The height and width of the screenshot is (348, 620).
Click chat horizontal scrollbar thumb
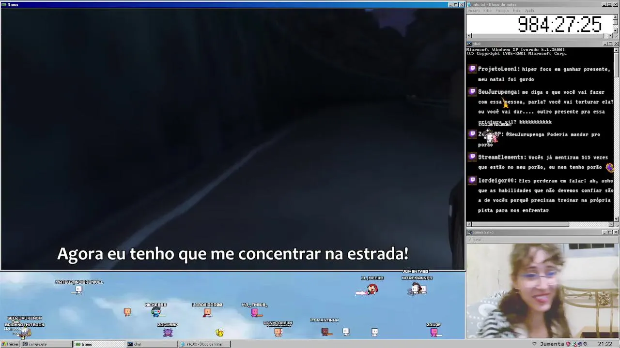coord(520,224)
